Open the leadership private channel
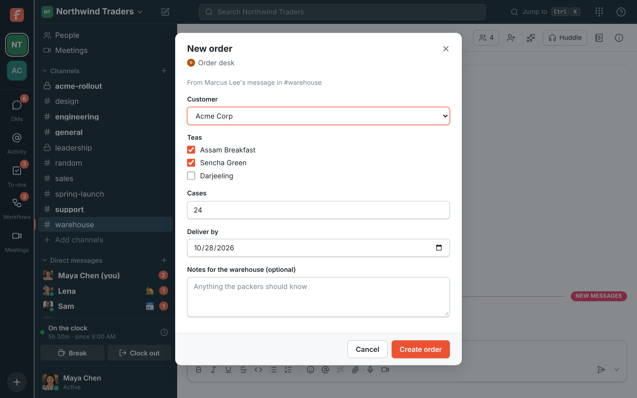Viewport: 637px width, 398px height. click(x=106, y=148)
